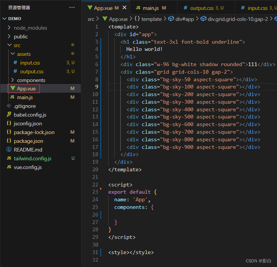Screen dimensions: 277x267
Task: Click the JS icon beside vue.config.js
Action: 9,167
